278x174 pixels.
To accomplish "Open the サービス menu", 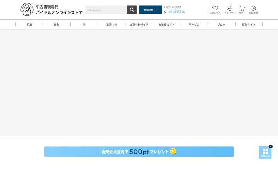I will [x=194, y=24].
